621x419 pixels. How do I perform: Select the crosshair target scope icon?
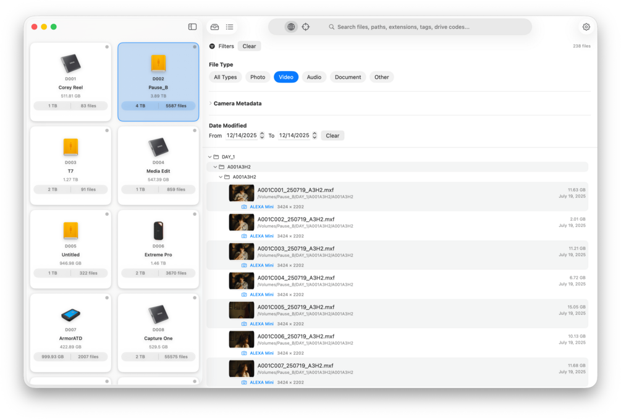306,27
